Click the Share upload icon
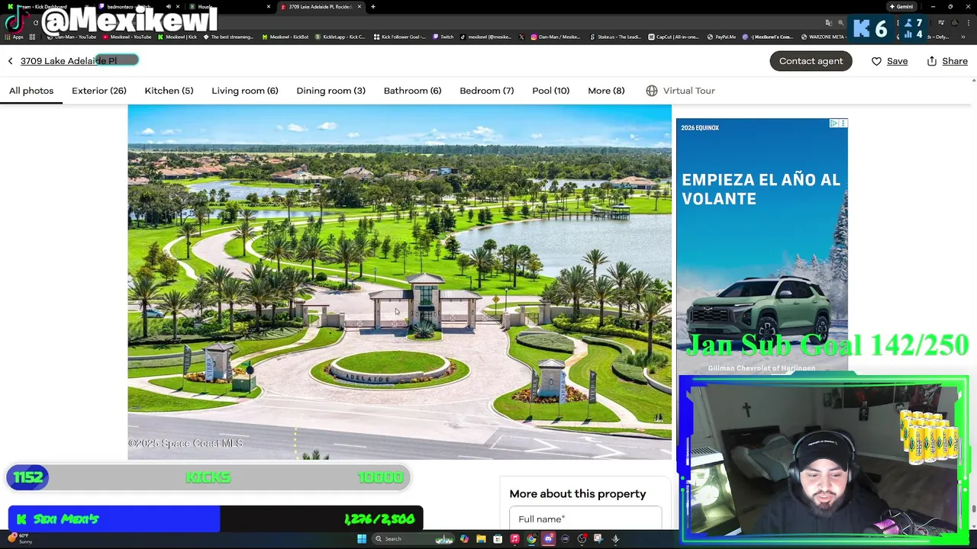977x549 pixels. click(932, 61)
